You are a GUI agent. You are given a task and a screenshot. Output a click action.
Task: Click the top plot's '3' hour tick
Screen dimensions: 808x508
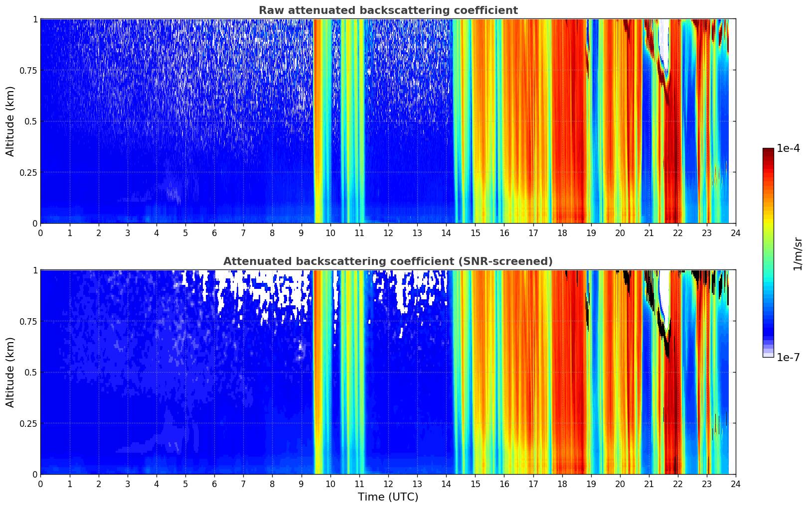pyautogui.click(x=128, y=233)
